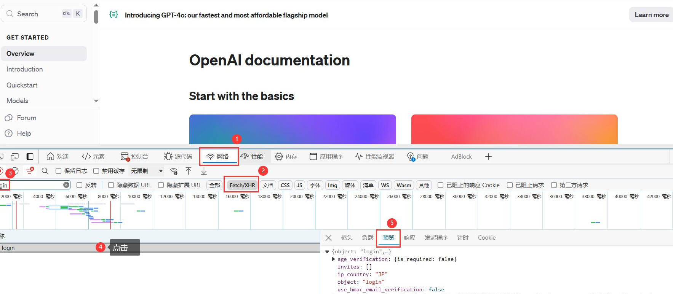Open the 无限制 throttling dropdown

(147, 171)
